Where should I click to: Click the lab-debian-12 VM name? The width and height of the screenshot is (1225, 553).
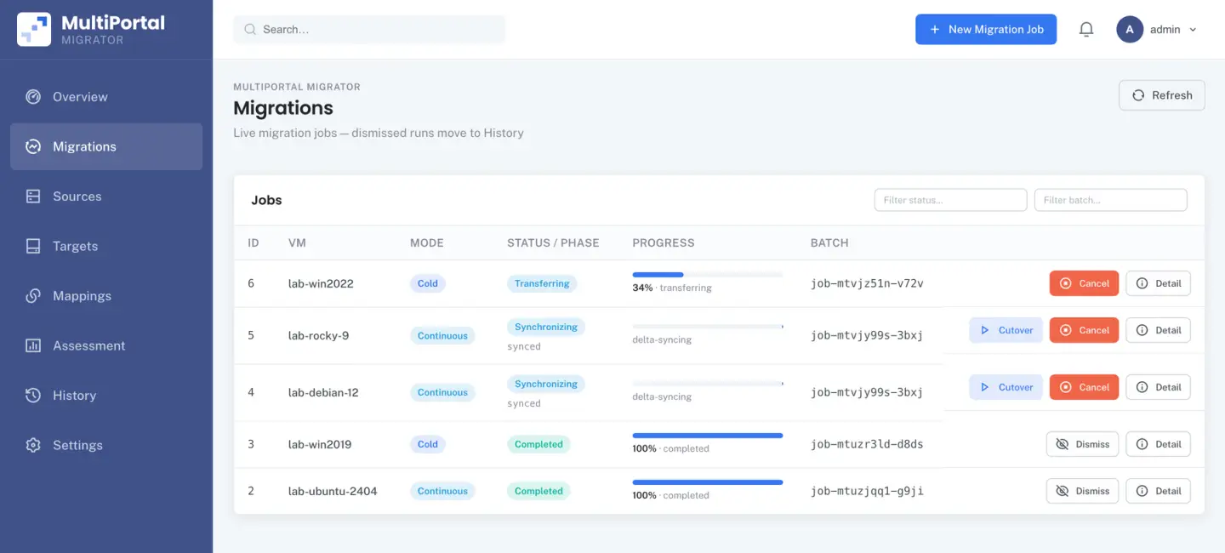click(323, 392)
